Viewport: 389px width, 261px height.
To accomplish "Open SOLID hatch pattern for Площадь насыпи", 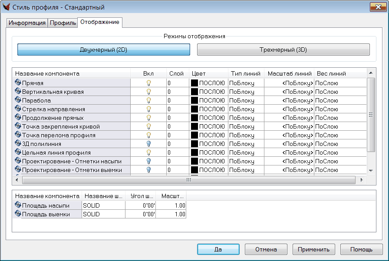I will pyautogui.click(x=103, y=205).
